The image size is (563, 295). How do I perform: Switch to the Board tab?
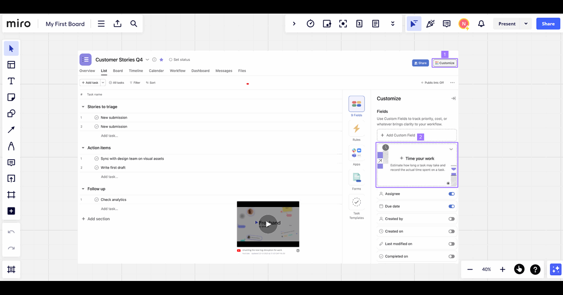118,71
